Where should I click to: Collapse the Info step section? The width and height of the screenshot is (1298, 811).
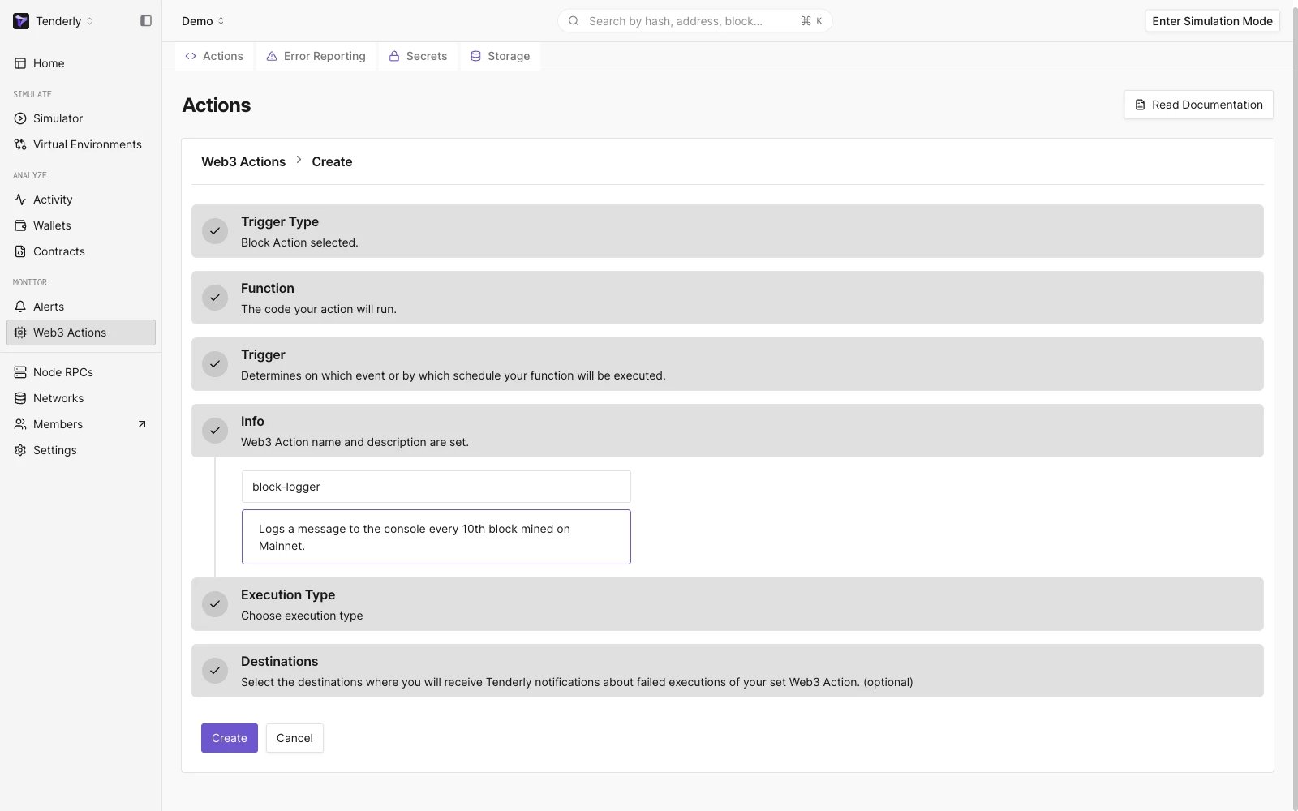tap(727, 431)
